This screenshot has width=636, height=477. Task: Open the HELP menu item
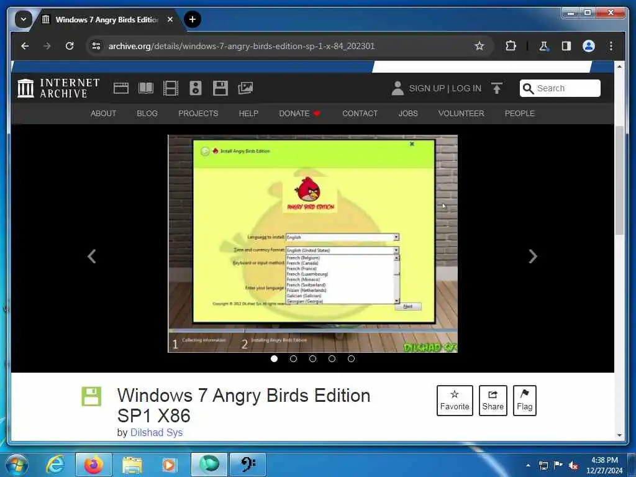[x=248, y=114]
